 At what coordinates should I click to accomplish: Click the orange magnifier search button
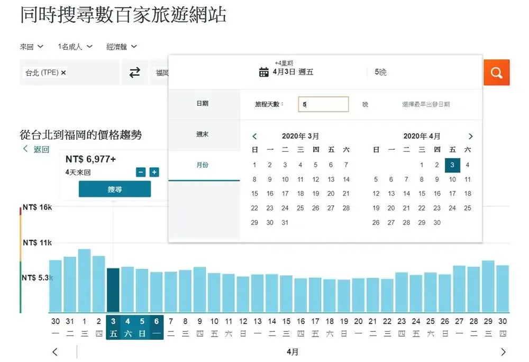click(x=496, y=73)
